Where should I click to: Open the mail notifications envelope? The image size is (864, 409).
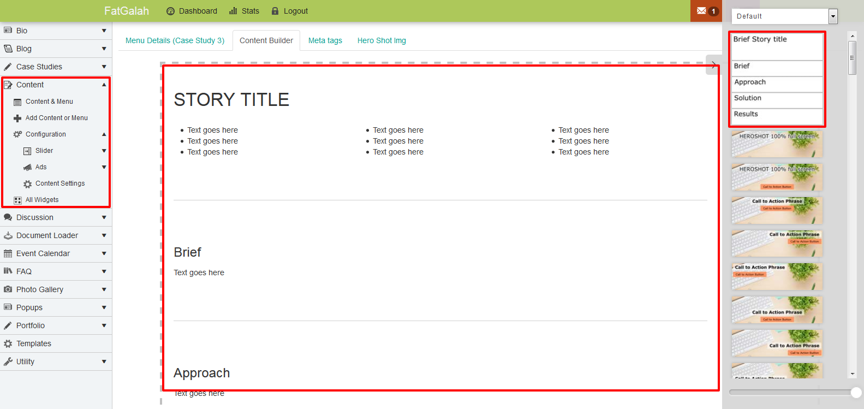(x=701, y=11)
